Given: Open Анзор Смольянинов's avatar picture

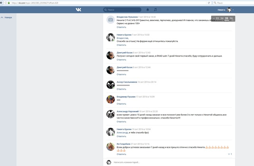Looking at the screenshot, I should coord(110,84).
